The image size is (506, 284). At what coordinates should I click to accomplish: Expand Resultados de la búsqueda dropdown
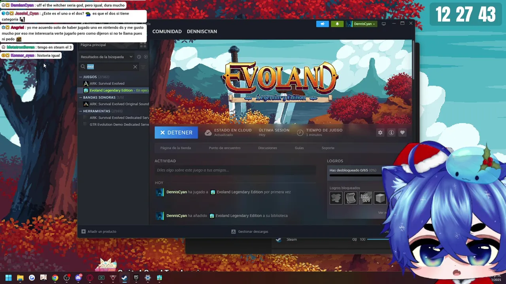(107, 57)
